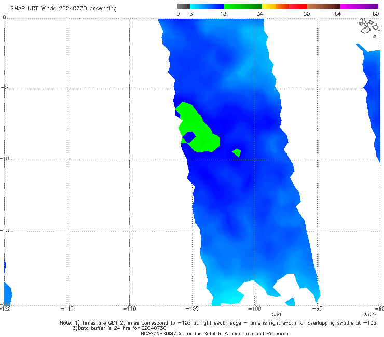Screen dimensions: 384x337
Task: Click the magenta segment of the color bar
Action: [359, 6]
